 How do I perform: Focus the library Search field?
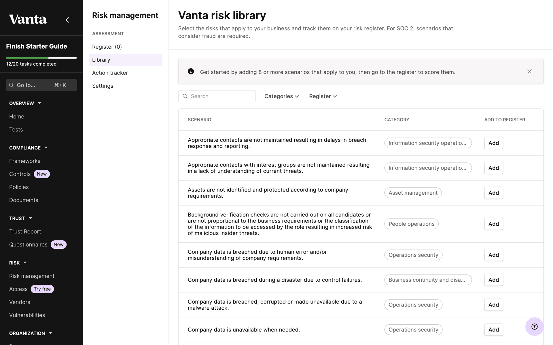click(217, 96)
